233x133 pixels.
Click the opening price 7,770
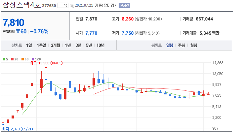point(91,33)
